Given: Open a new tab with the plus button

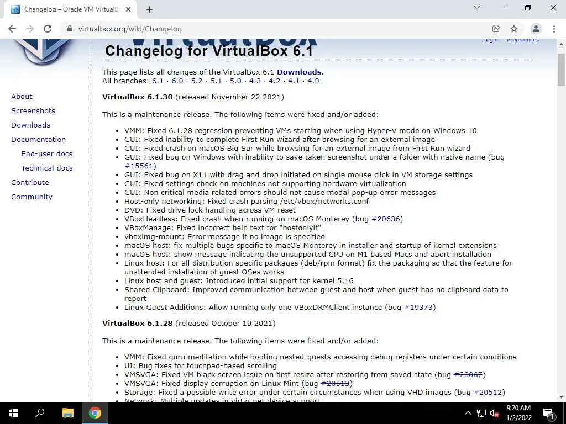Looking at the screenshot, I should click(149, 9).
